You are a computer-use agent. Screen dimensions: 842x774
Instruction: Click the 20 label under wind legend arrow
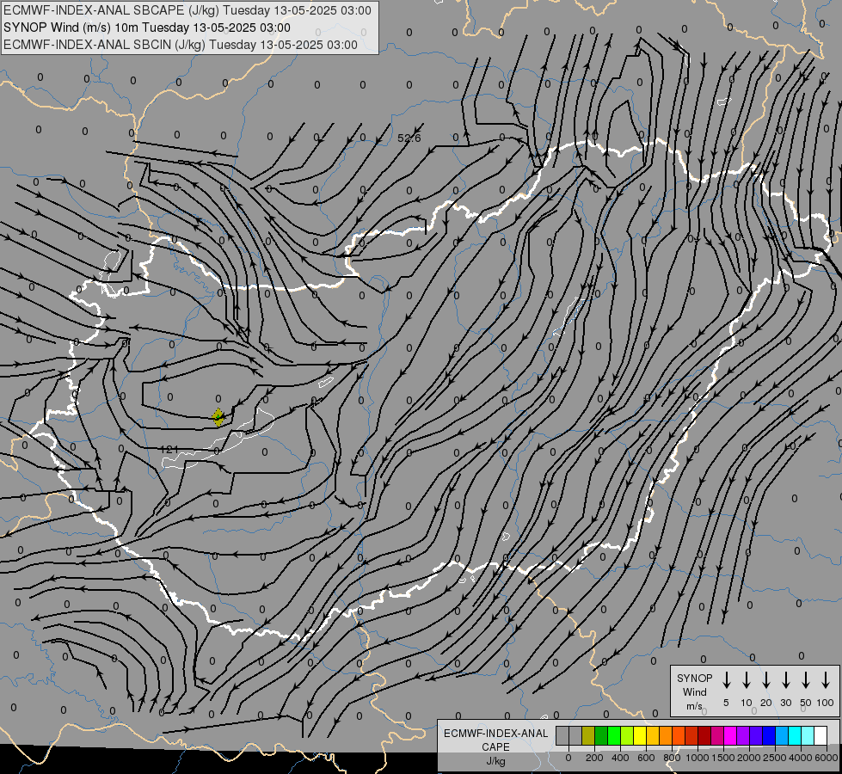766,703
